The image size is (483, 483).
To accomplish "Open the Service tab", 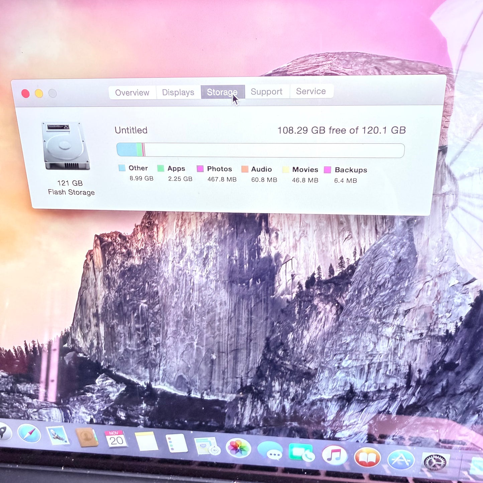I will point(311,91).
